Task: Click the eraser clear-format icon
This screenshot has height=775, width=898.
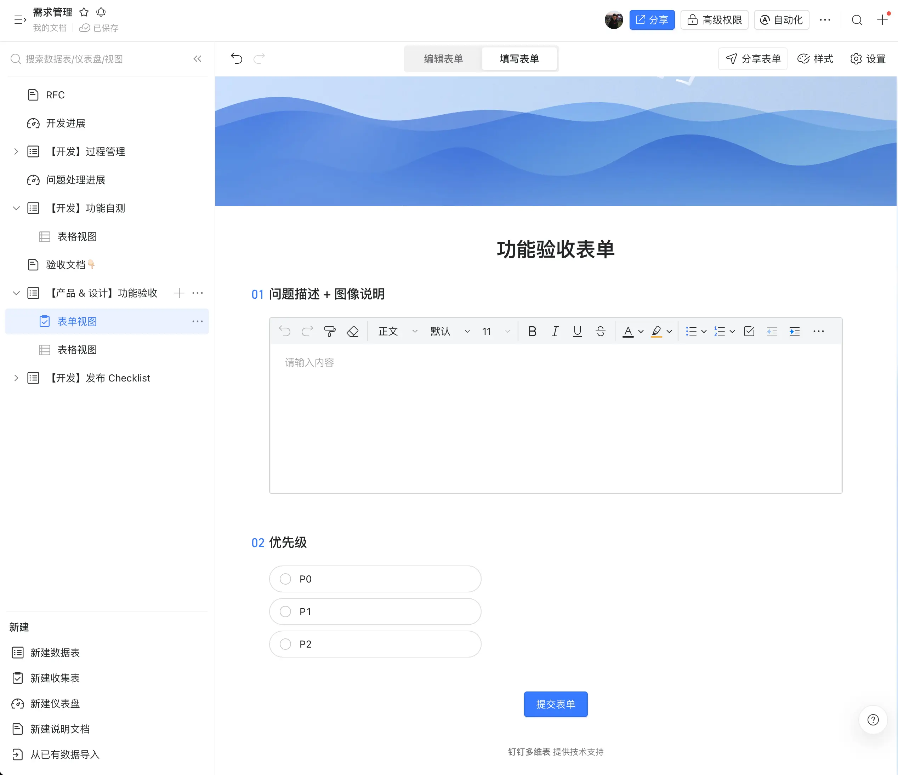Action: tap(352, 331)
